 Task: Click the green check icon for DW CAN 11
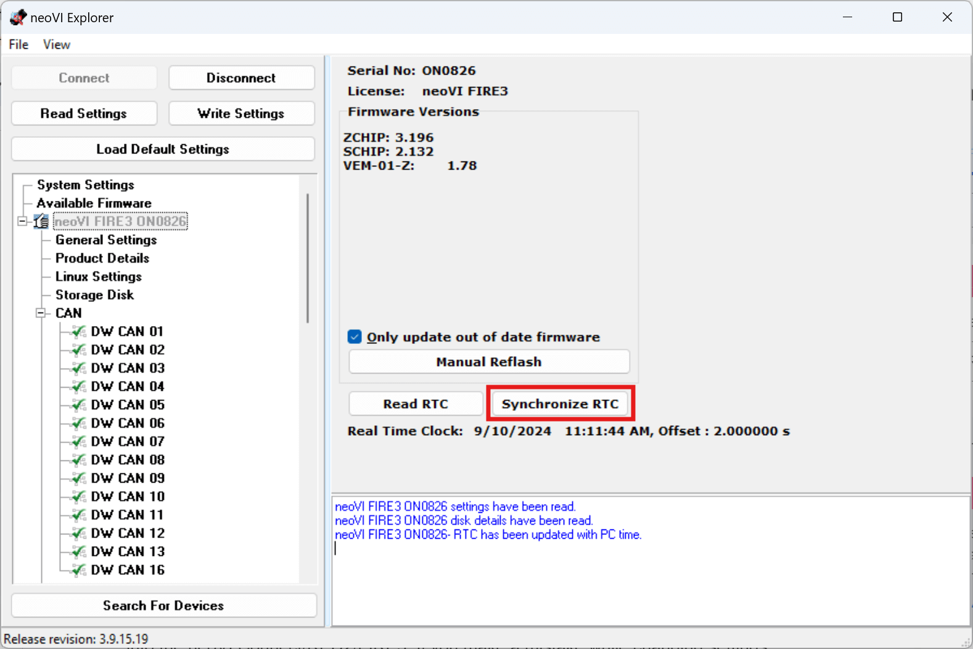(78, 515)
